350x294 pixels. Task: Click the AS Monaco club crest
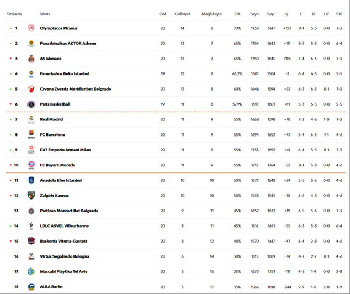(31, 59)
